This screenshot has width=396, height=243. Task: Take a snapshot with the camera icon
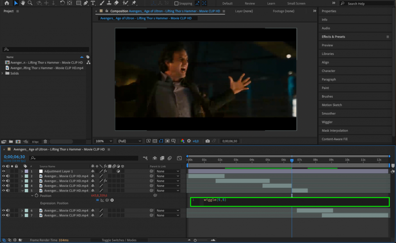(207, 141)
